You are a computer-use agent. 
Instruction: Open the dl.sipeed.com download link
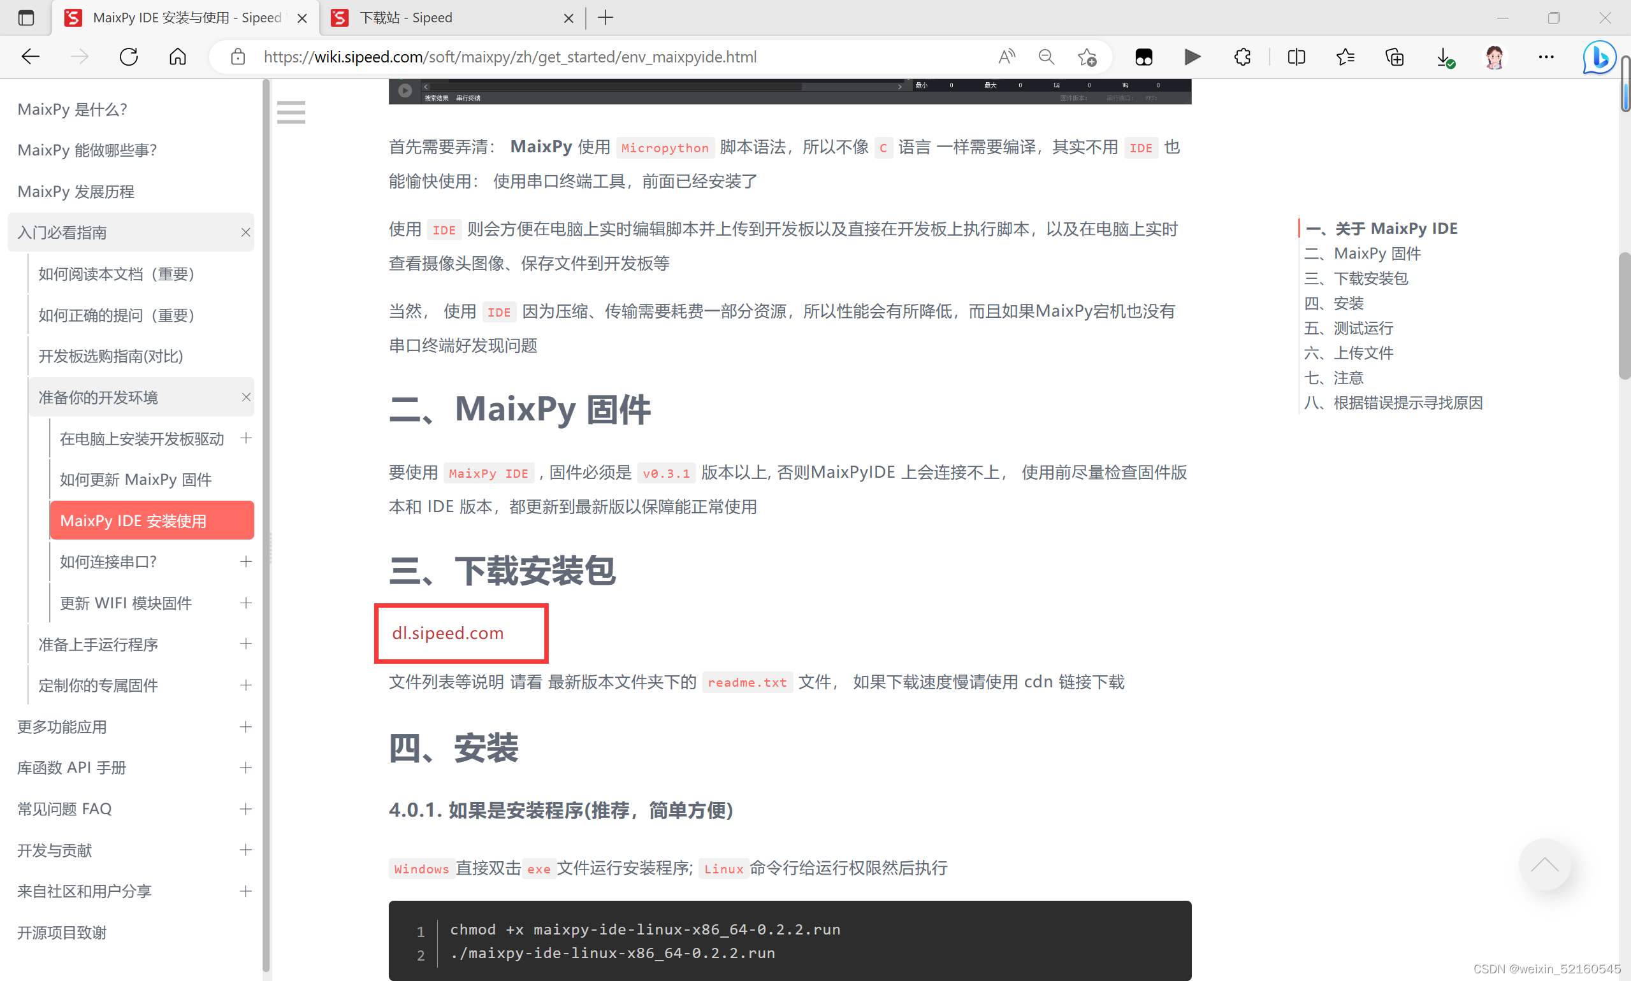[x=448, y=633]
